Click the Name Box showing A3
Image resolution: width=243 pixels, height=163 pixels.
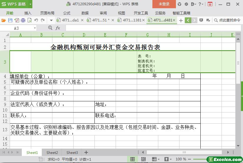16,28
